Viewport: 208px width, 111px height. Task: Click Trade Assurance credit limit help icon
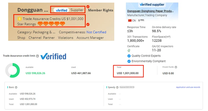(37, 56)
